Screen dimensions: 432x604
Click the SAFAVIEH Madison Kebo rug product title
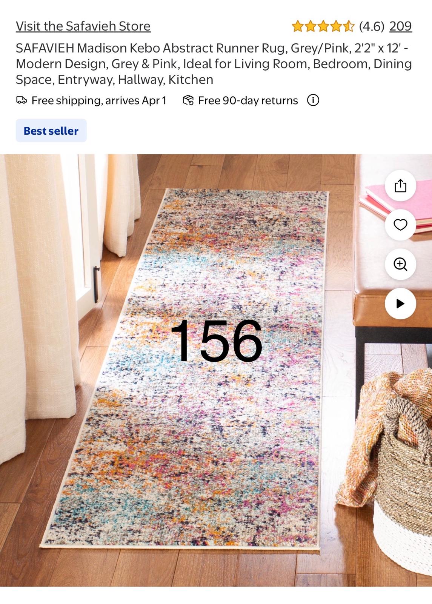(214, 64)
